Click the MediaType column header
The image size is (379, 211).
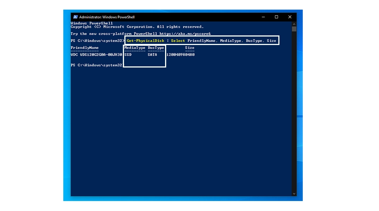click(x=135, y=48)
